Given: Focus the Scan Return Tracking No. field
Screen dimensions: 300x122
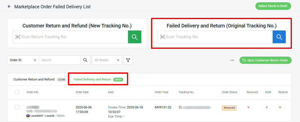Looking at the screenshot, I should 70,37.
